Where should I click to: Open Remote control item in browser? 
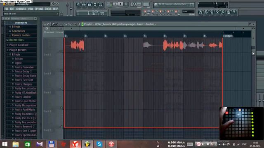[21, 35]
